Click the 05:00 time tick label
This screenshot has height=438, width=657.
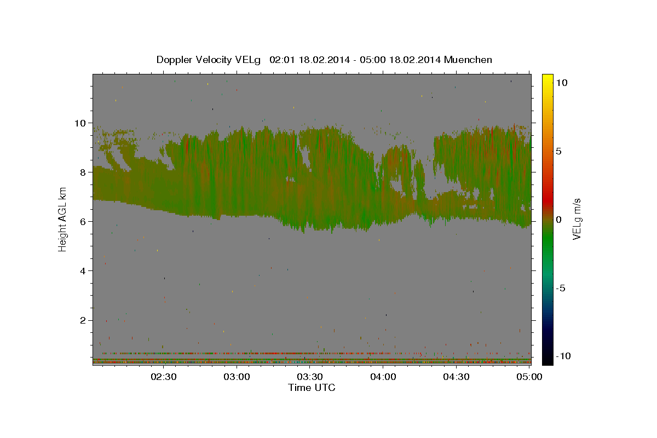pos(529,377)
